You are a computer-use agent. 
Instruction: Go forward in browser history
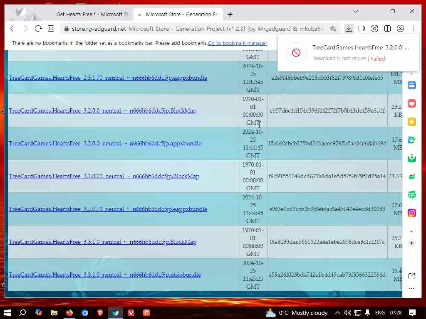25,29
